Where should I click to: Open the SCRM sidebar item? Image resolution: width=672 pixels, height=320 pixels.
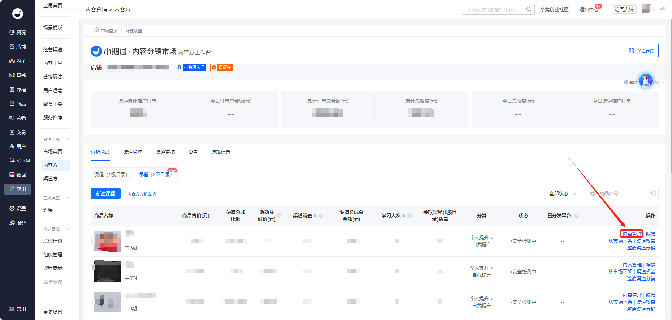pyautogui.click(x=17, y=161)
